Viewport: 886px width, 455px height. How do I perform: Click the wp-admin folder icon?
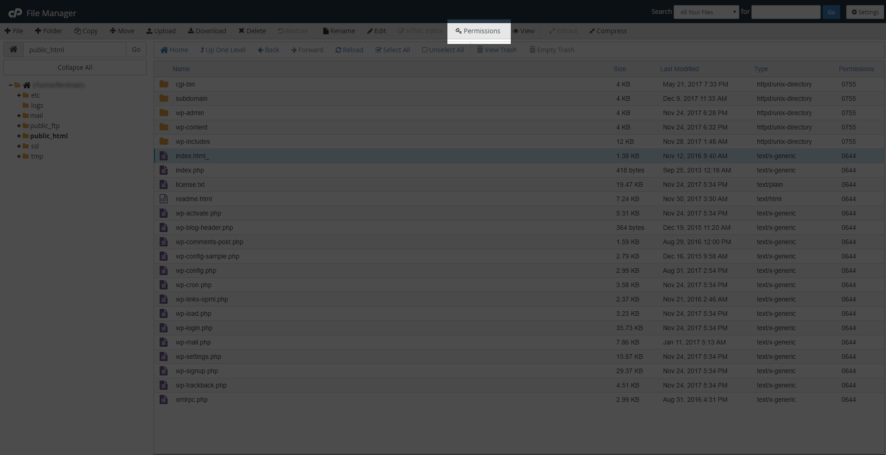tap(164, 113)
